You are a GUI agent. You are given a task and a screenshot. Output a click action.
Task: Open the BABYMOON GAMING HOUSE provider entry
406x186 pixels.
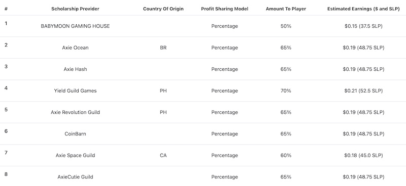[x=75, y=26]
